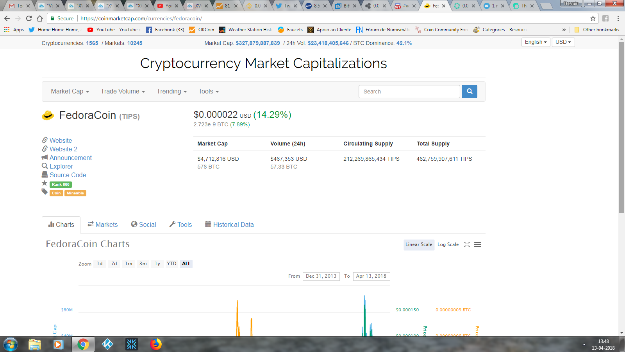
Task: Open Facebook (33) bookmark
Action: [x=165, y=30]
